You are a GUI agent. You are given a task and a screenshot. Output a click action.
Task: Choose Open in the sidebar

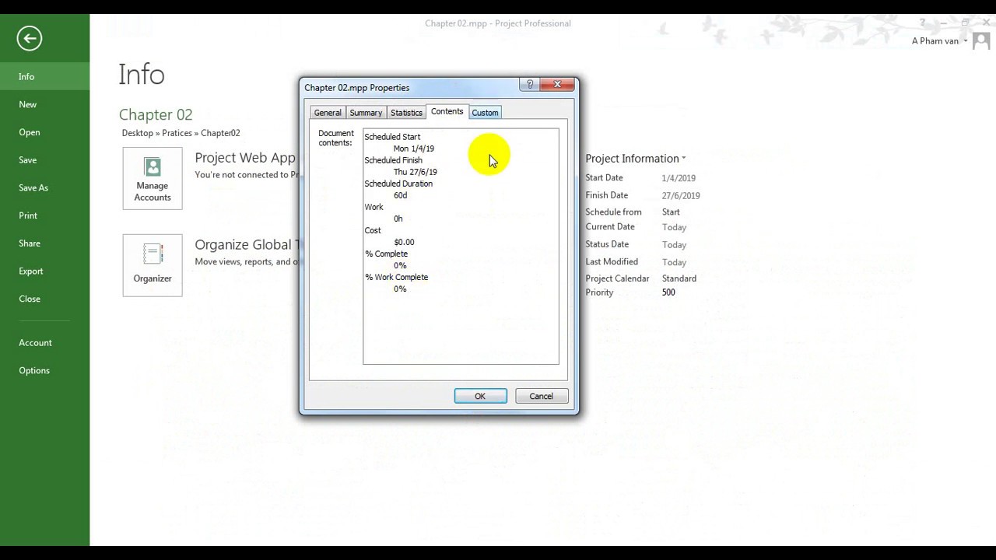click(x=45, y=132)
